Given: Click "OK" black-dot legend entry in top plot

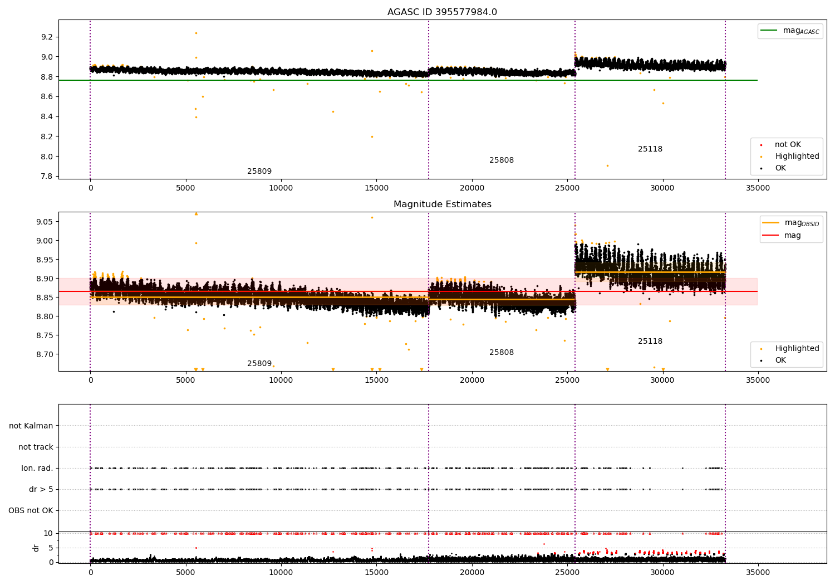Looking at the screenshot, I should click(x=780, y=168).
